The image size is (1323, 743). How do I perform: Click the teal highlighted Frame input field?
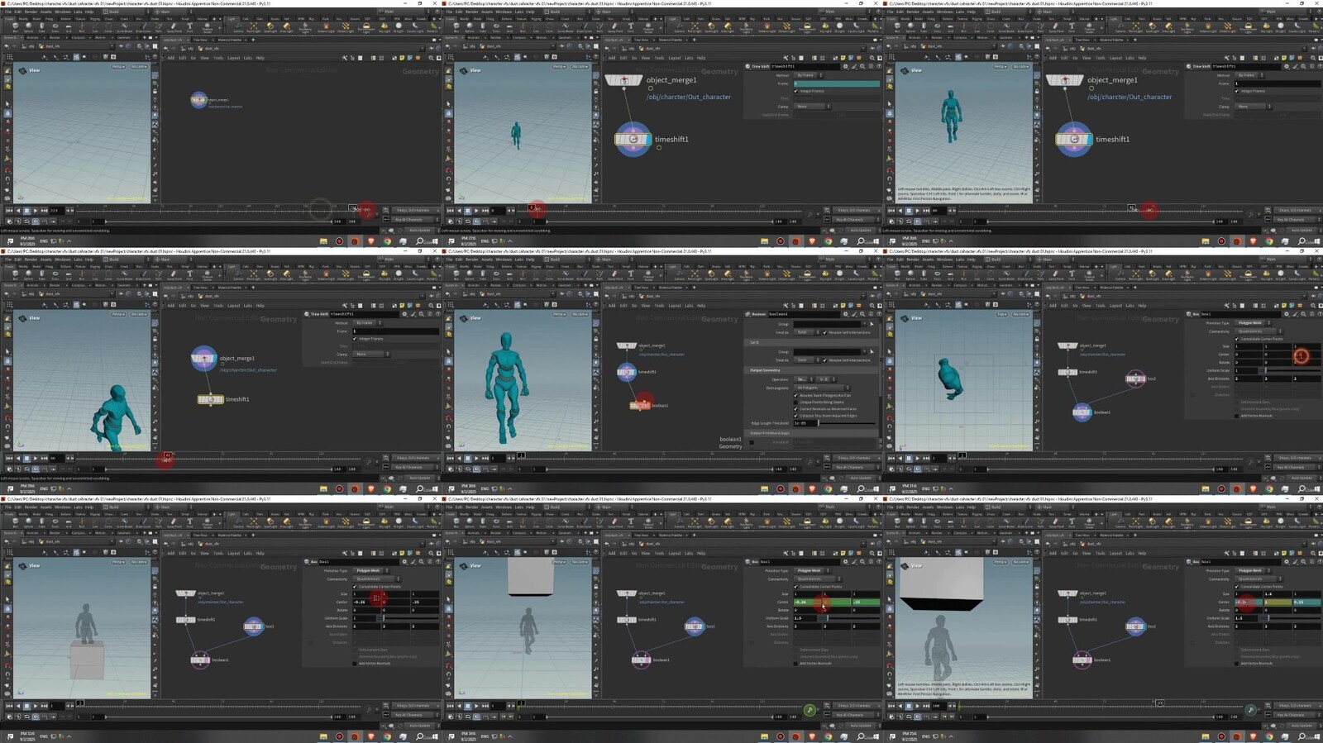pos(836,83)
